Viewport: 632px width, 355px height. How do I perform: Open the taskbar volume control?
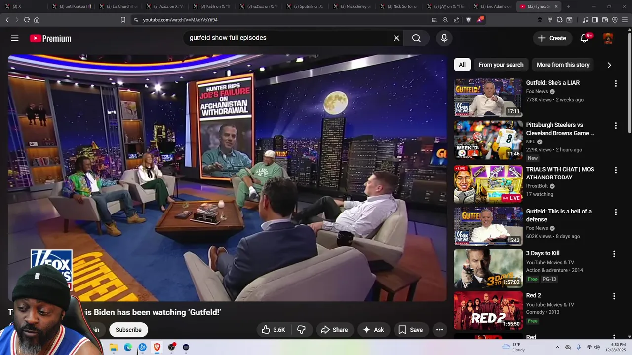point(597,347)
